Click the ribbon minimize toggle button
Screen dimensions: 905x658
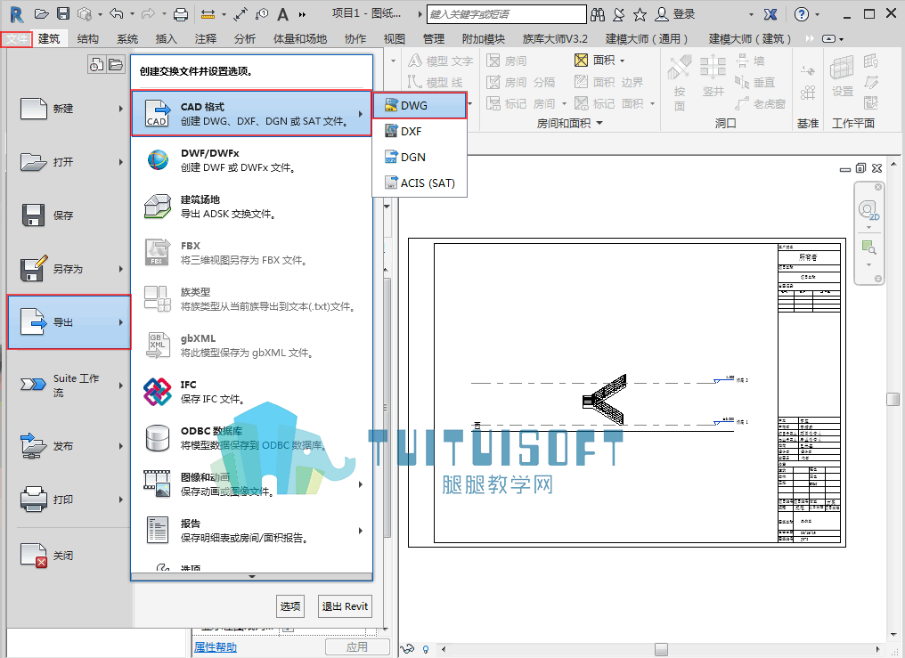click(828, 38)
